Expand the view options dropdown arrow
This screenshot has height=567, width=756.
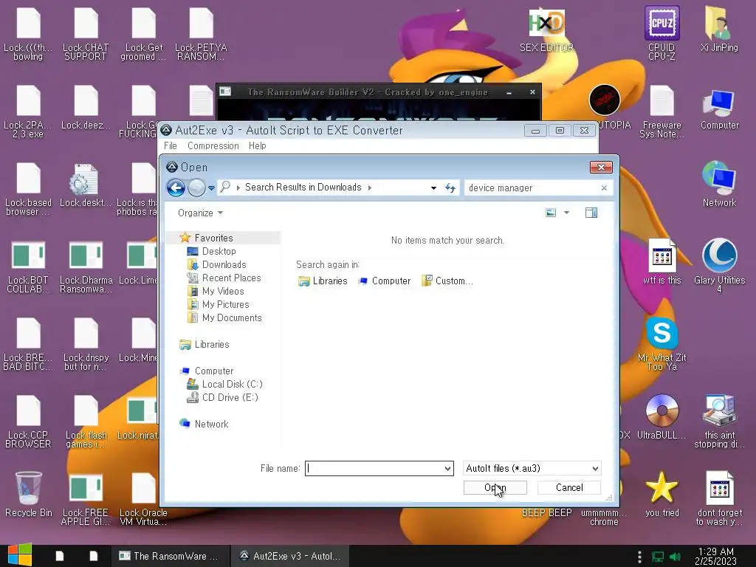(x=566, y=213)
